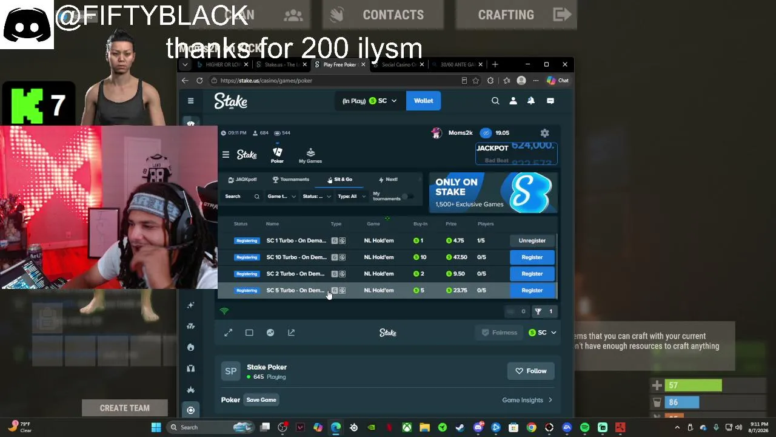The width and height of the screenshot is (776, 437).
Task: Select the Poker cards icon in lobby
Action: [x=277, y=155]
